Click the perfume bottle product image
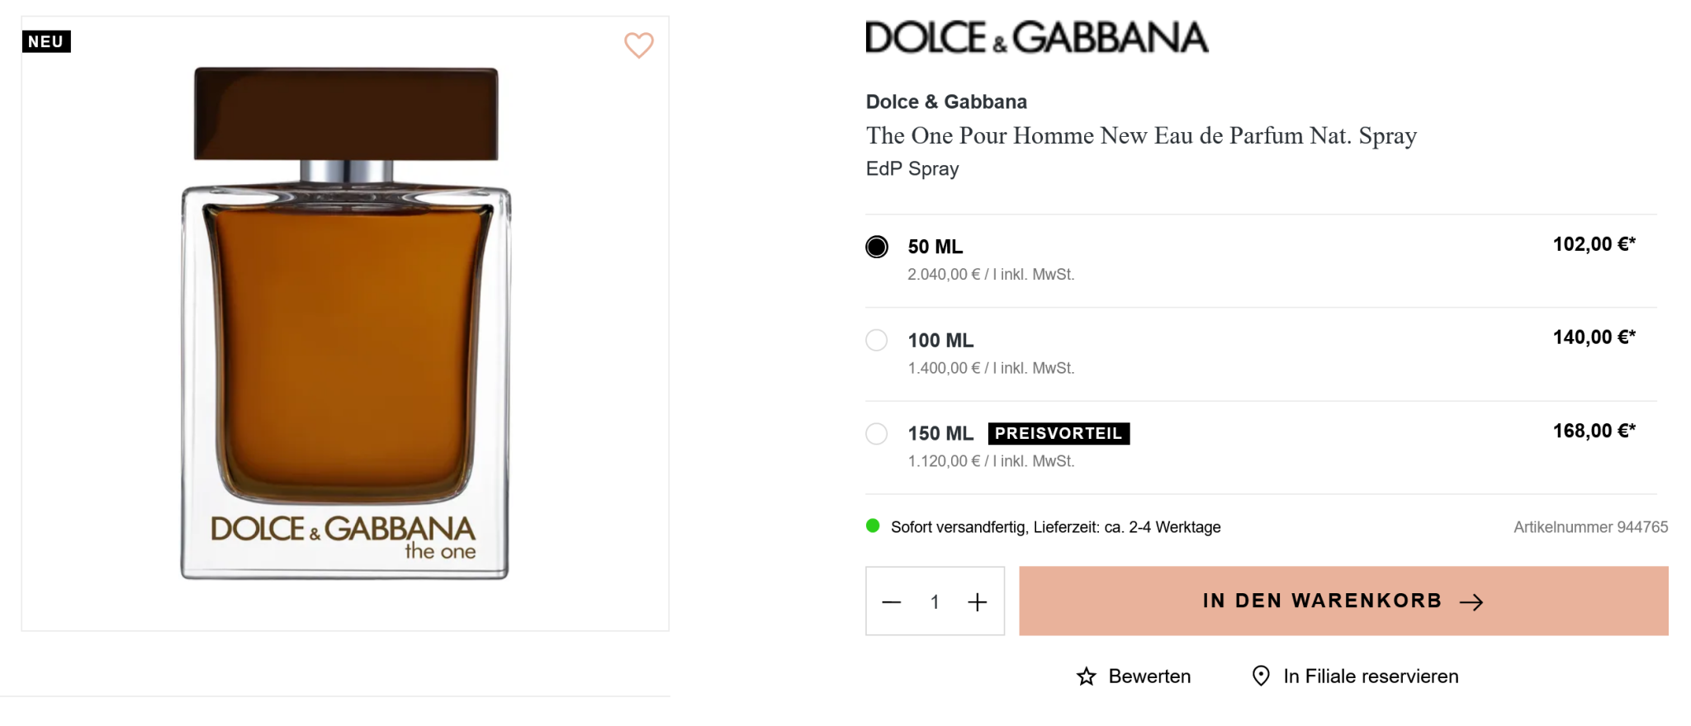1691x726 pixels. pyautogui.click(x=345, y=323)
